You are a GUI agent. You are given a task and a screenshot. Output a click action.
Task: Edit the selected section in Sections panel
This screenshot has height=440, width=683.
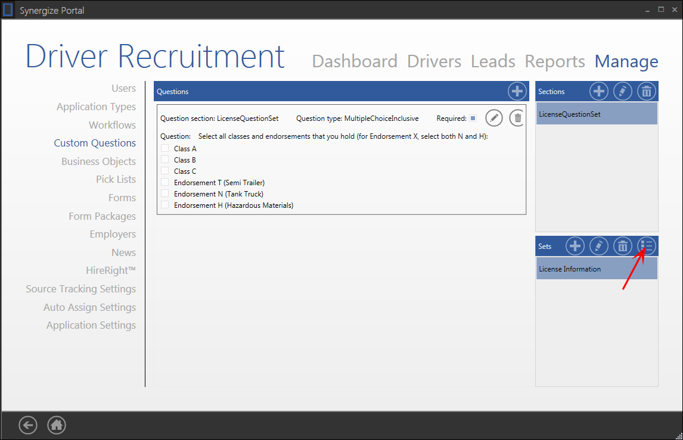[x=622, y=91]
